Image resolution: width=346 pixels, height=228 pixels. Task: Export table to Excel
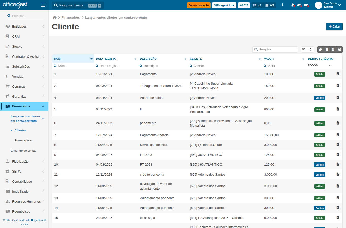327,49
